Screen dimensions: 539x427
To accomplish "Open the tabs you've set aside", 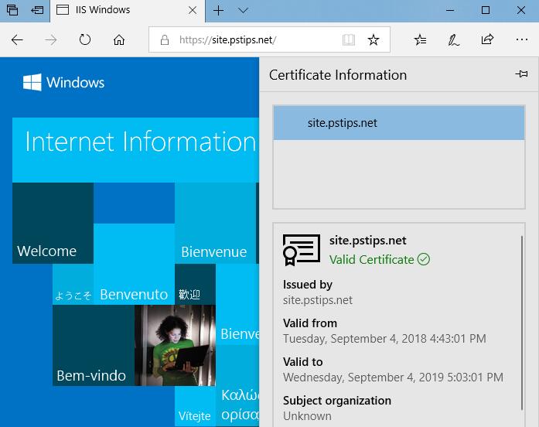I will tap(12, 10).
